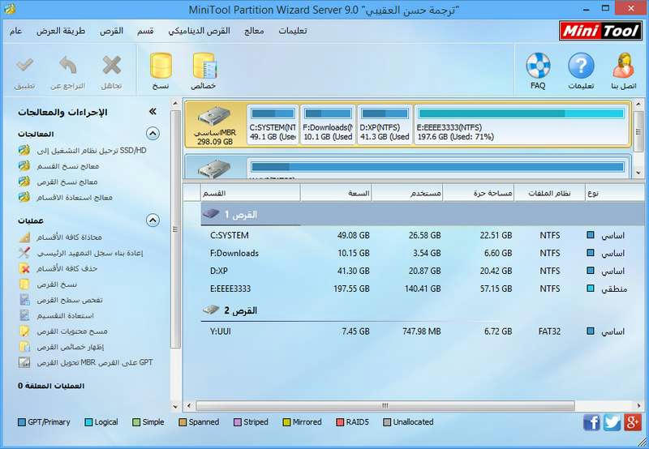The image size is (649, 449).
Task: Select the Disk 2 (القرص 2) header row
Action: tap(422, 310)
